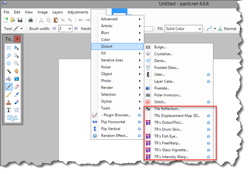This screenshot has height=174, width=250.
Task: Open the View menu
Action: point(29,12)
